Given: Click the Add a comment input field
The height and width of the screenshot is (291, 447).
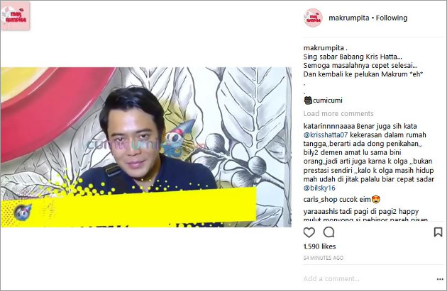Looking at the screenshot, I should pyautogui.click(x=368, y=279).
